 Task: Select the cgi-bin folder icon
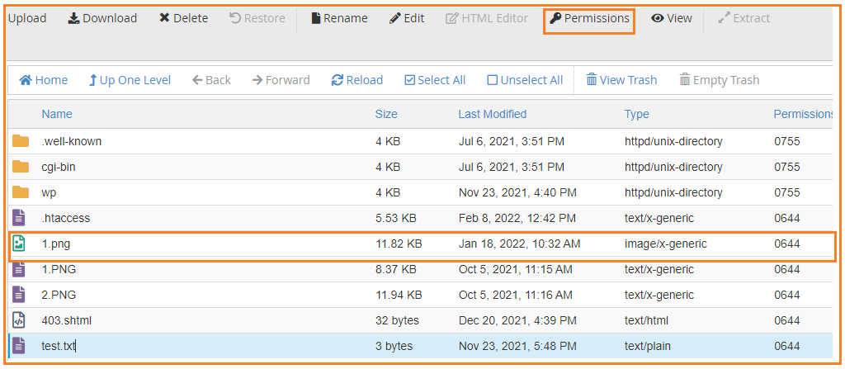tap(21, 167)
